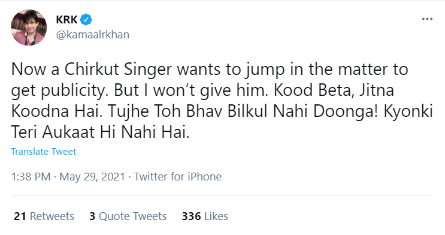
Task: Click the May 29, 2021 date
Action: click(x=92, y=177)
